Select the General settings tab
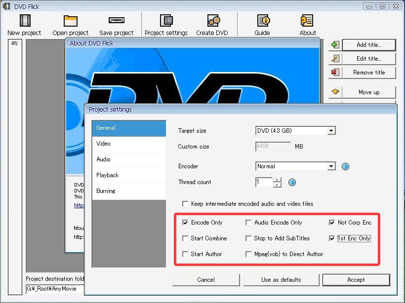Image resolution: width=405 pixels, height=303 pixels. tap(129, 128)
